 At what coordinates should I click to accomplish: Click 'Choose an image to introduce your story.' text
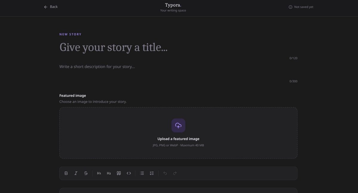click(x=93, y=102)
